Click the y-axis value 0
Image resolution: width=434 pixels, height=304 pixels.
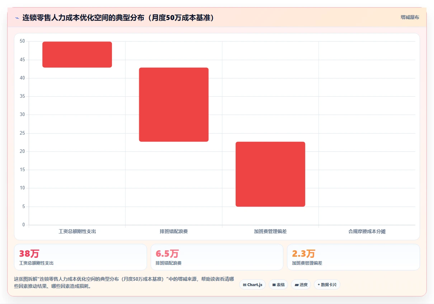24,225
